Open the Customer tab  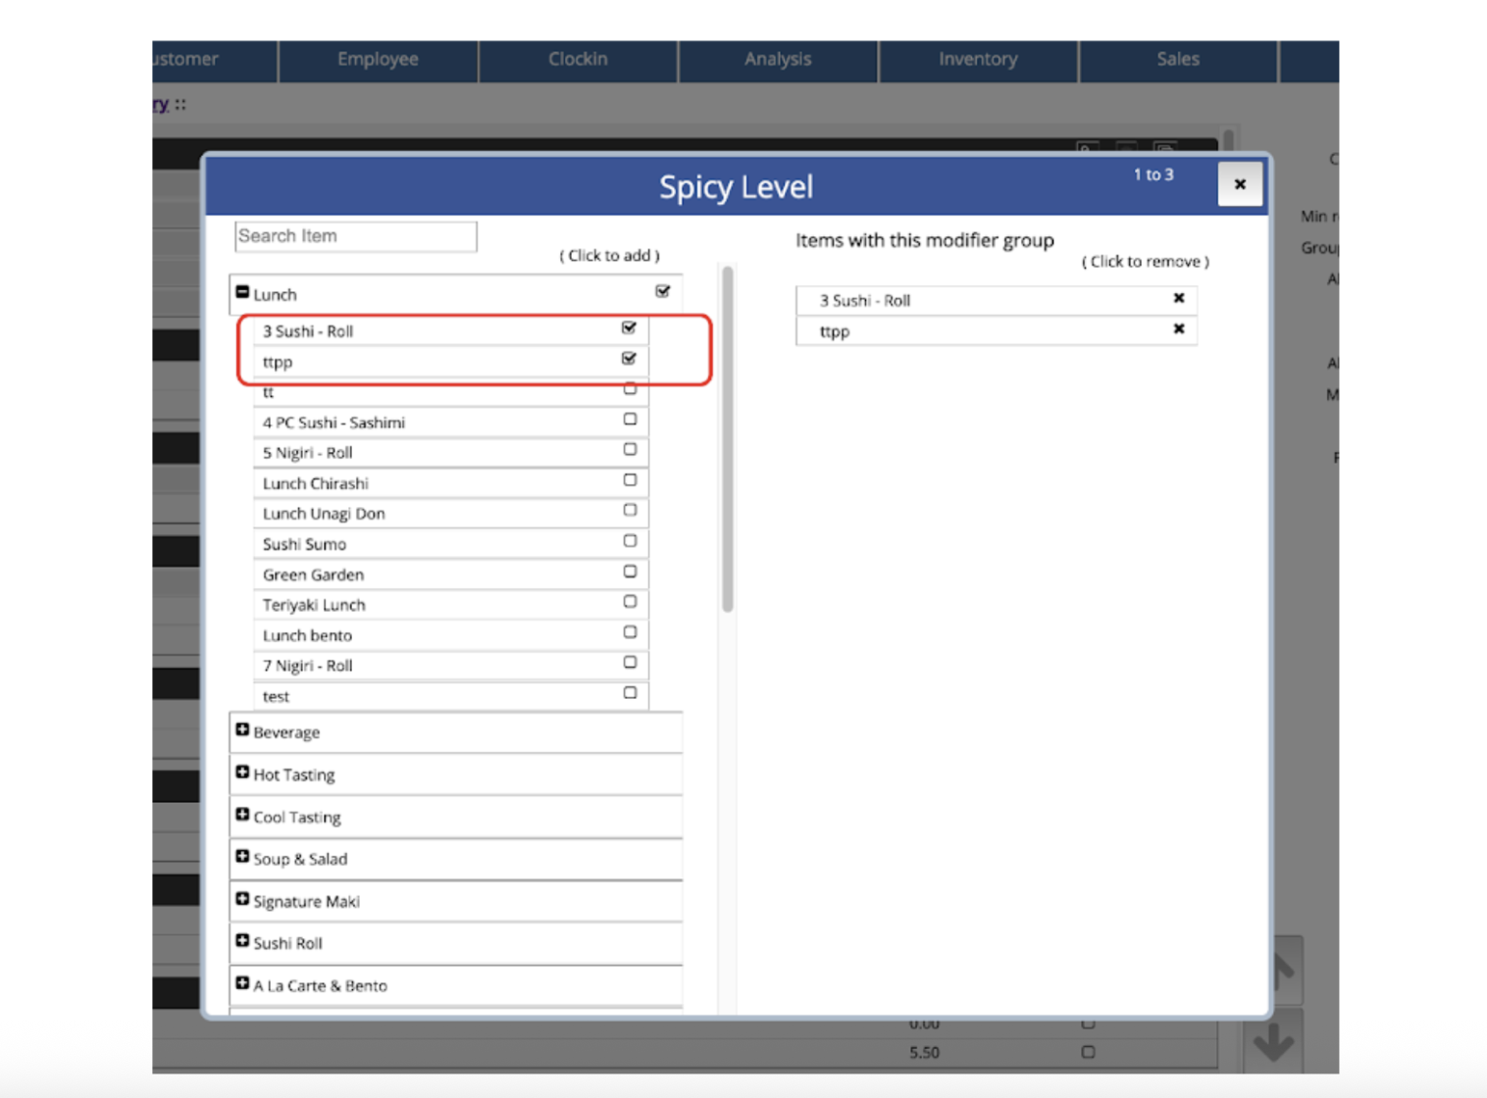click(x=215, y=60)
